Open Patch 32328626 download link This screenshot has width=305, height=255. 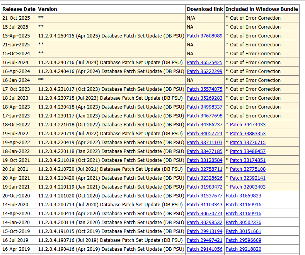(204, 178)
